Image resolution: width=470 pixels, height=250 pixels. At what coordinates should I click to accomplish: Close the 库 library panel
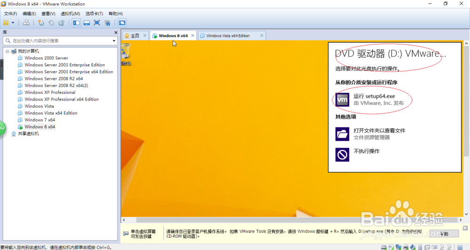coord(116,32)
